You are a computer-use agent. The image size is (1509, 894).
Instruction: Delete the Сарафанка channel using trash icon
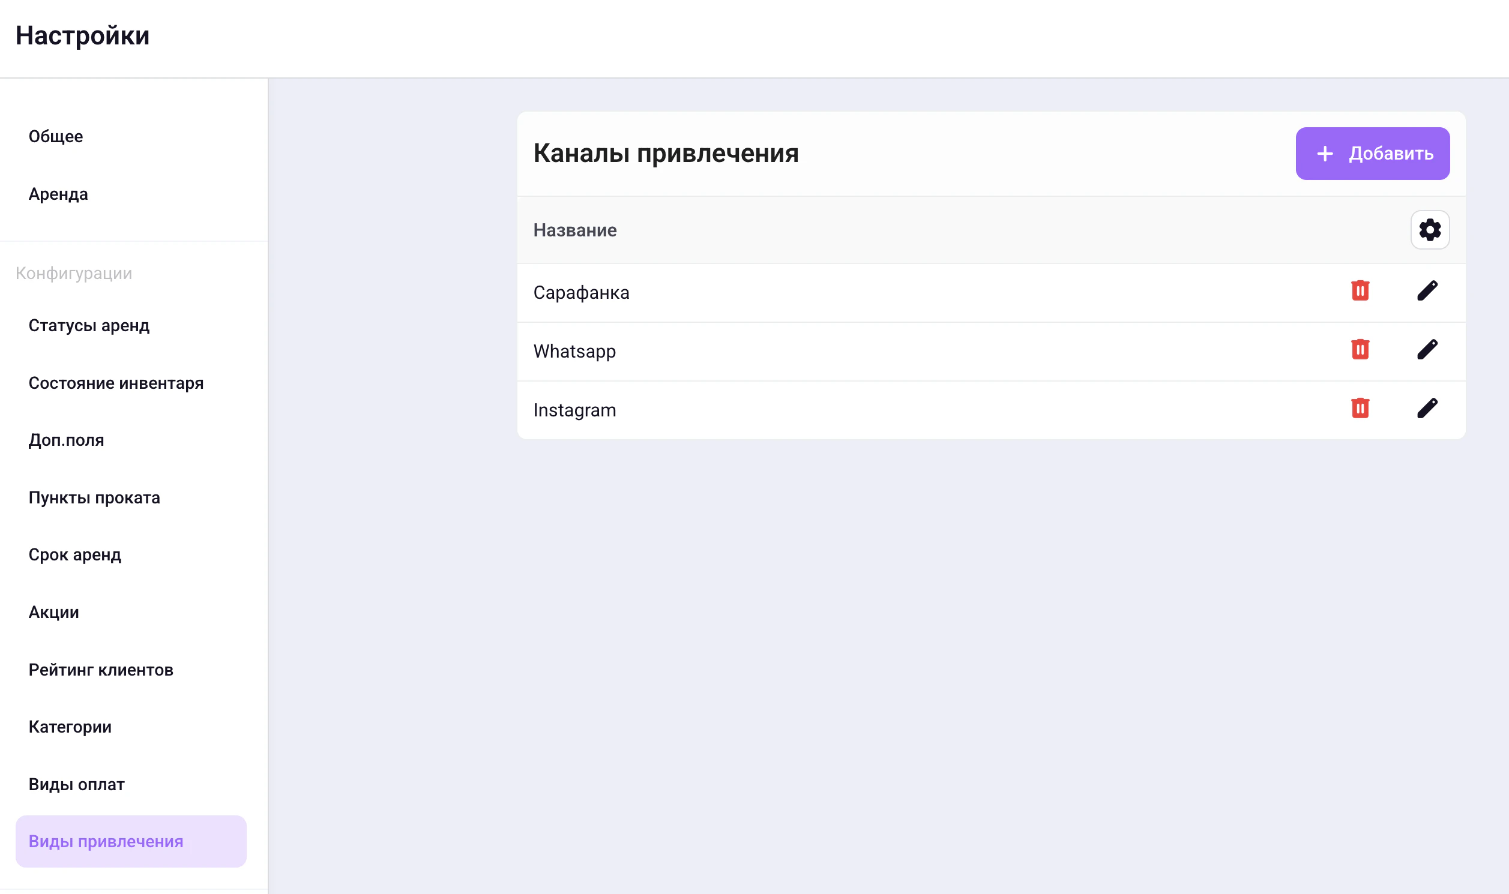coord(1360,291)
